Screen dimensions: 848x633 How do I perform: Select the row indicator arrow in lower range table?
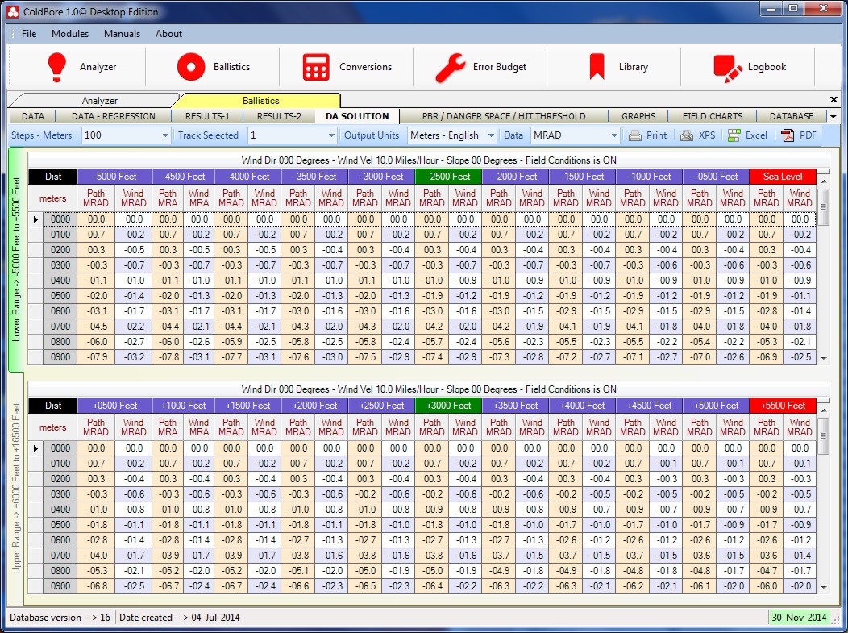[35, 219]
